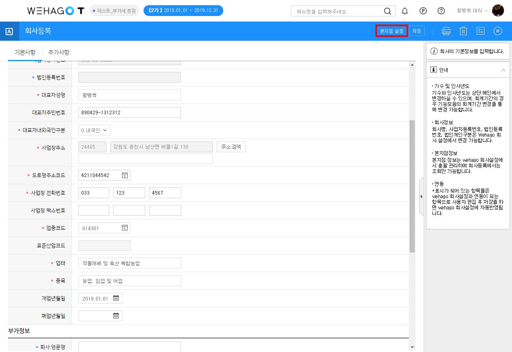Open the notifications bell
The width and height of the screenshot is (512, 352).
(x=405, y=11)
